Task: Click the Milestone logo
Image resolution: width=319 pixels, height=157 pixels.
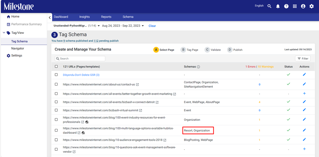Action: click(19, 7)
